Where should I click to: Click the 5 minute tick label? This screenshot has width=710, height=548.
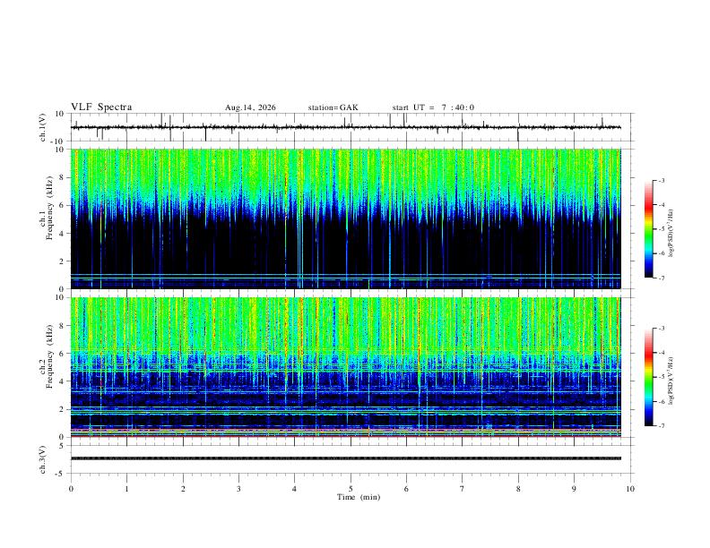pos(351,489)
